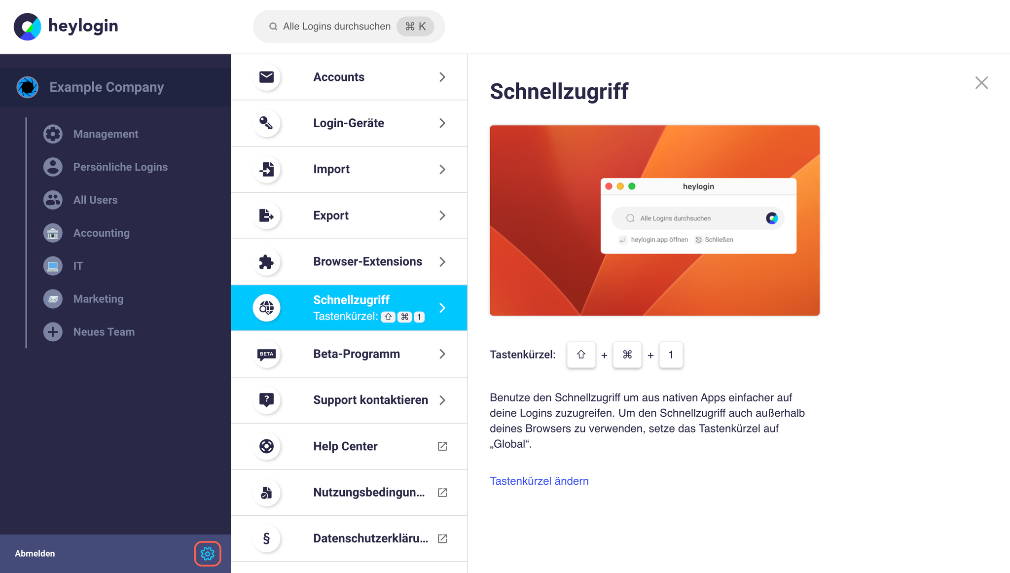Open the Export settings entry
1010x573 pixels.
[349, 215]
